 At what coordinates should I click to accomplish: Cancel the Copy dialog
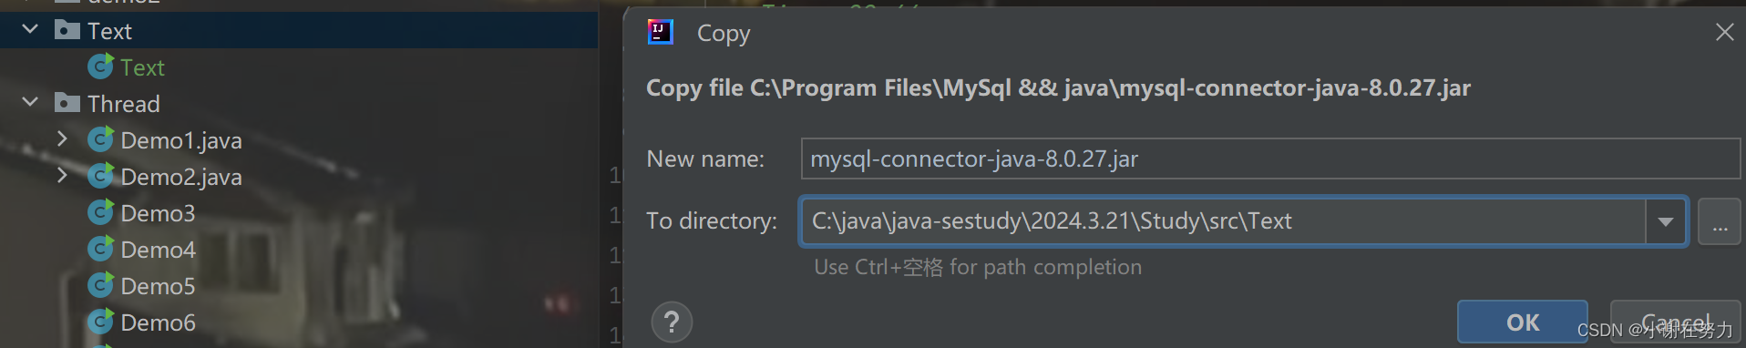click(x=1676, y=322)
